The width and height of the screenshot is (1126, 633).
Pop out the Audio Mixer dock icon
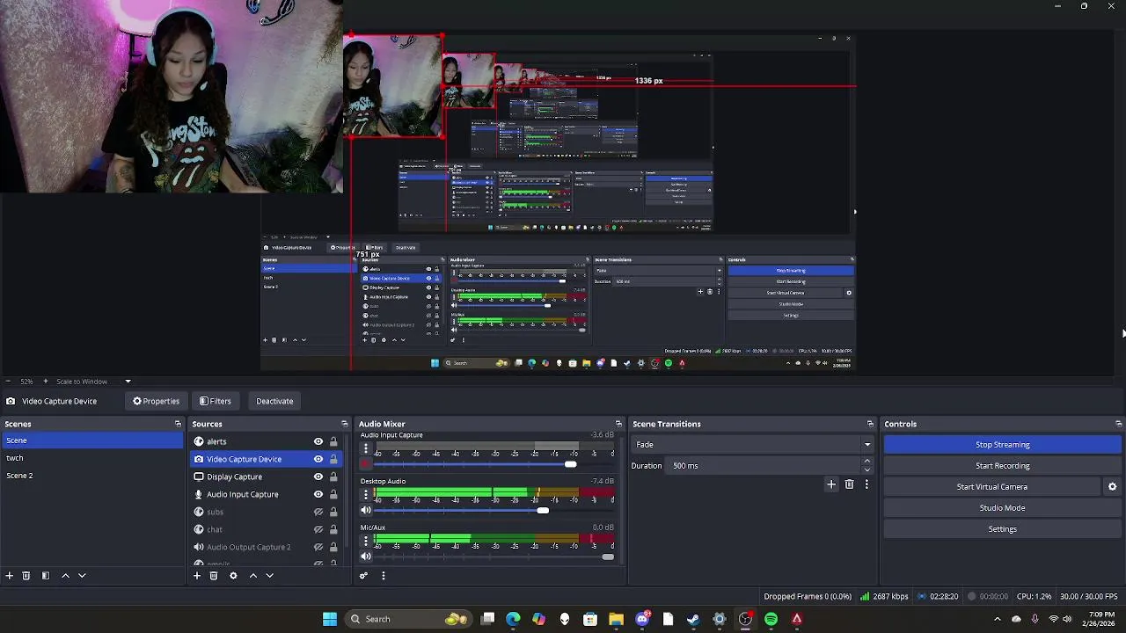[618, 424]
